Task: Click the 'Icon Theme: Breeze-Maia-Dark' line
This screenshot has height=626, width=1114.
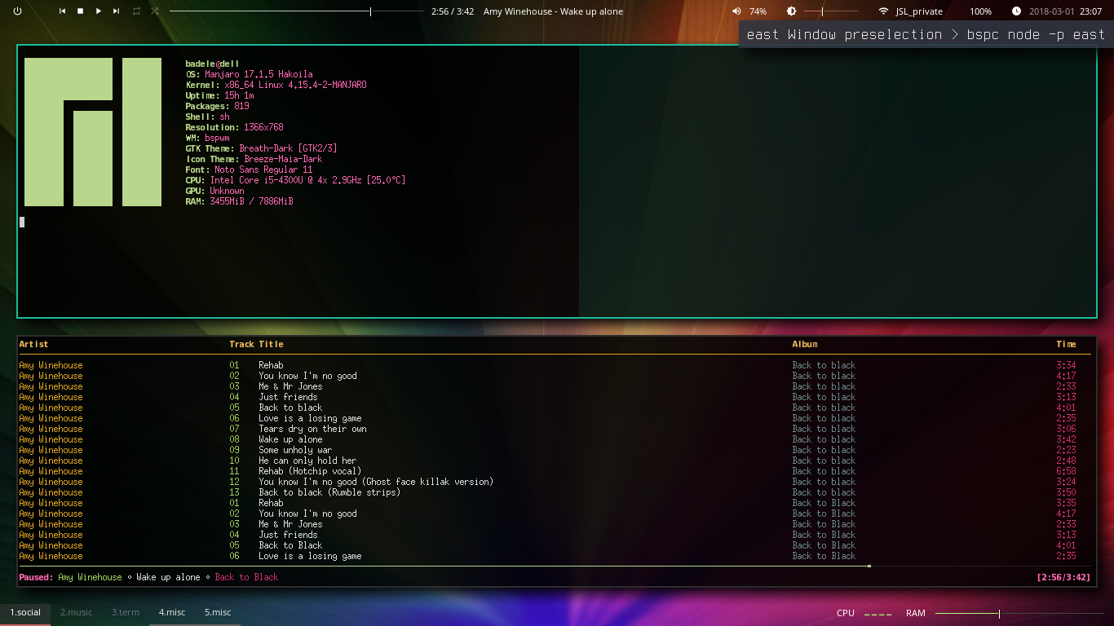Action: tap(254, 159)
